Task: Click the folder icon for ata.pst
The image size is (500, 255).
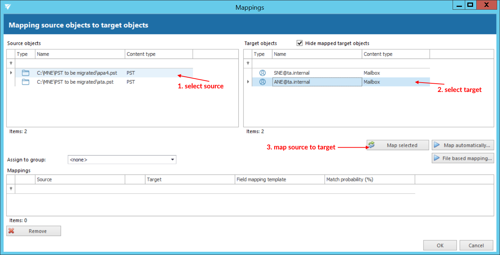Action: (25, 82)
